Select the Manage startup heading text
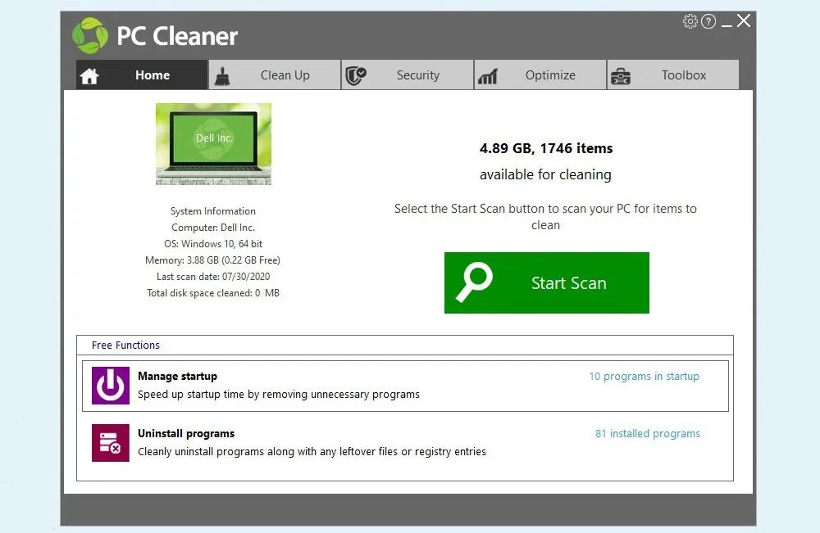820x533 pixels. [x=177, y=377]
